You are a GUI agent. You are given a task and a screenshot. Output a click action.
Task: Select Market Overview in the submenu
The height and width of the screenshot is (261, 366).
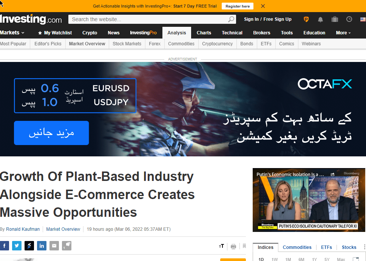(x=87, y=44)
